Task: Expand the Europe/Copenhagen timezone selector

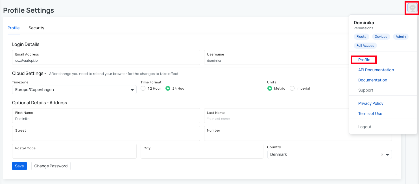Action: point(132,90)
